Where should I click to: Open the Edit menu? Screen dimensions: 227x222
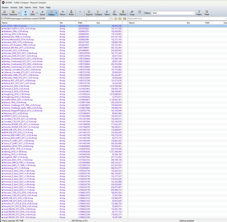(x=21, y=7)
